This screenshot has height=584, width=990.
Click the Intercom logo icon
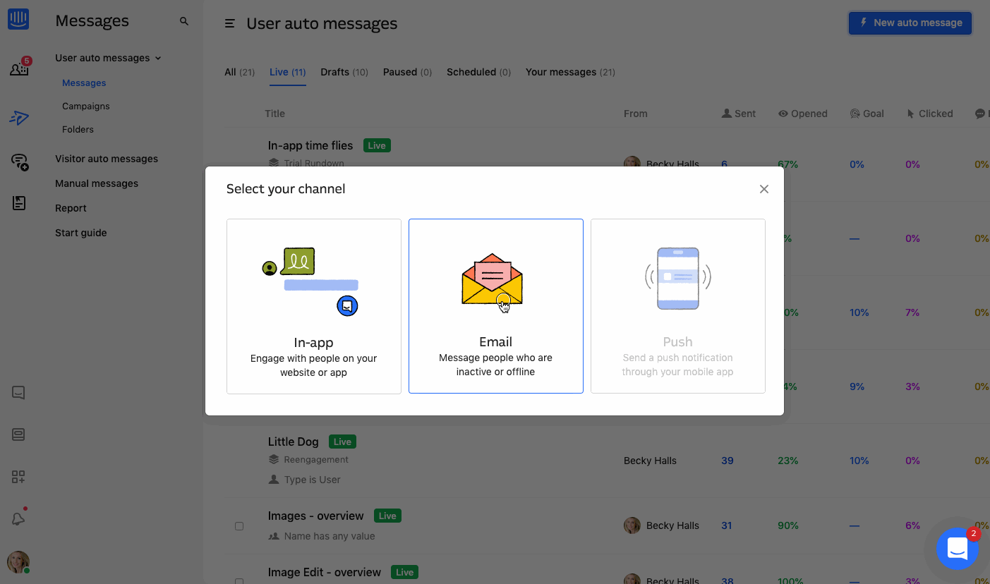pos(18,19)
